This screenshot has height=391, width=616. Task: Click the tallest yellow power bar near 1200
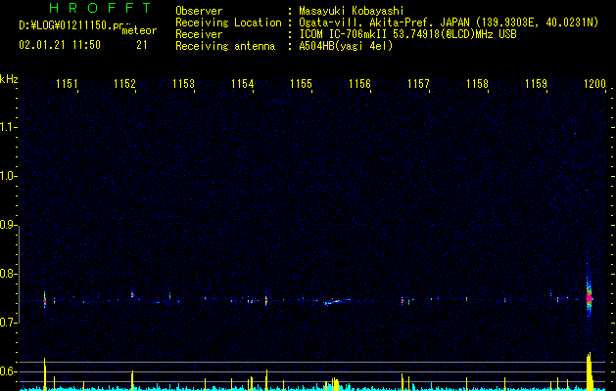pos(589,371)
